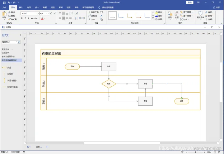Viewport: 224px width, 154px height.
Task: Collapse the 形状 Shapes pane
Action: point(21,35)
